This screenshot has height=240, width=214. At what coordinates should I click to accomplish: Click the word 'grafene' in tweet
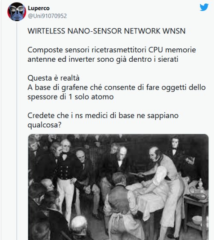pos(74,88)
